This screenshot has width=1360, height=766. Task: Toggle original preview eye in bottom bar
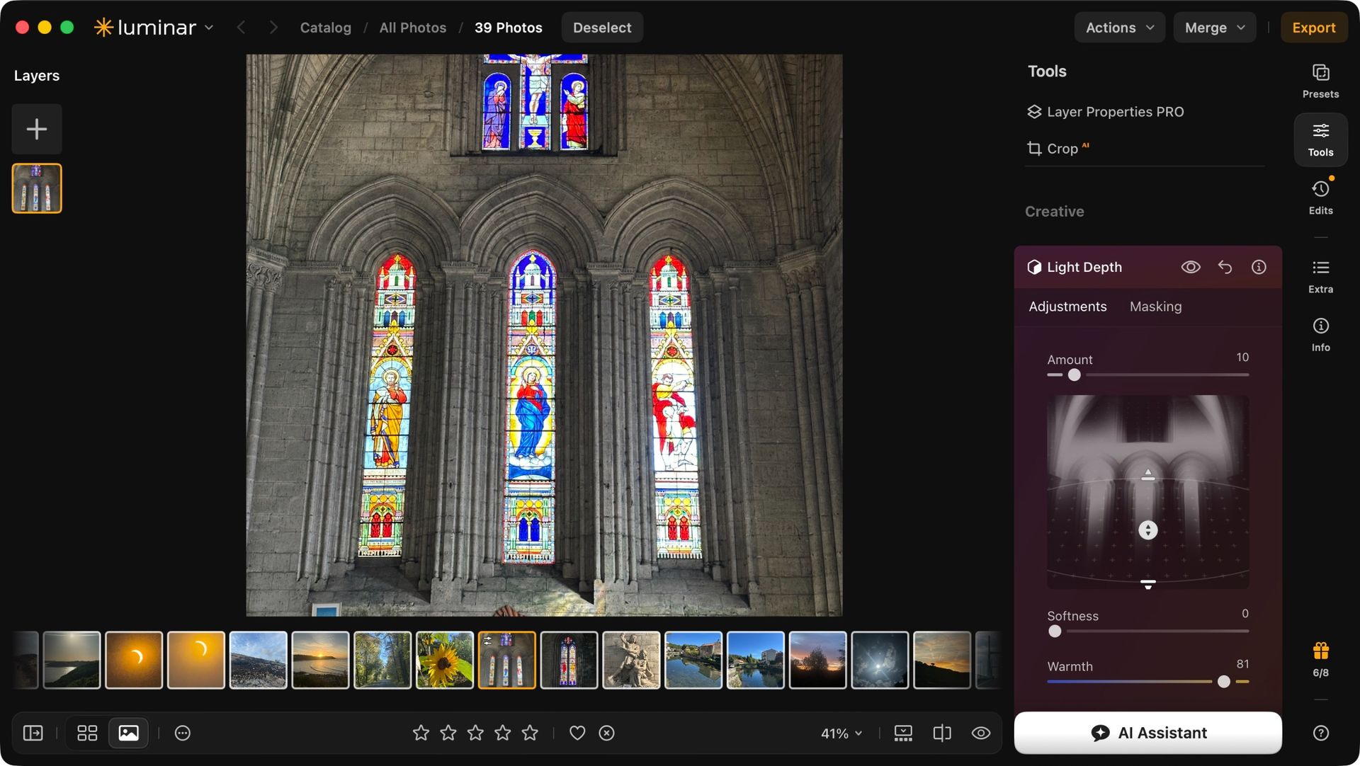[981, 733]
